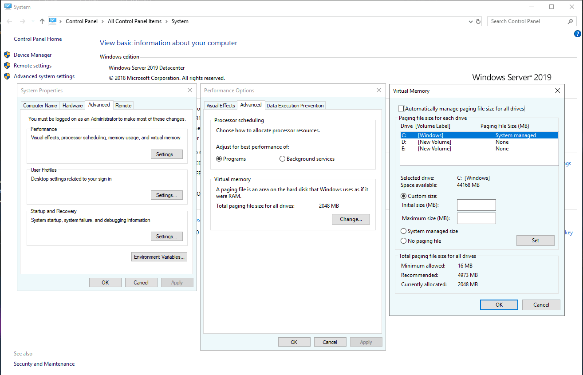The image size is (583, 375).
Task: Click the Environment Variables button
Action: point(159,257)
